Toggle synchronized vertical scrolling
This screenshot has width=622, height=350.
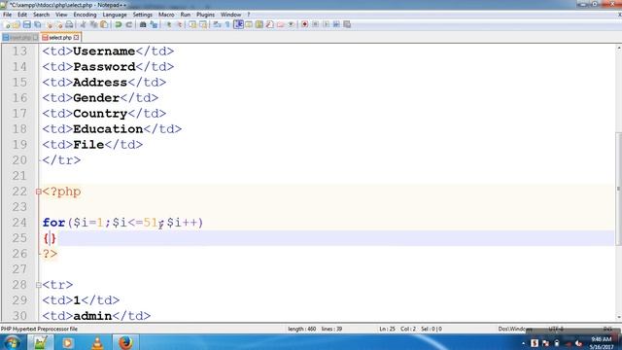pyautogui.click(x=192, y=24)
